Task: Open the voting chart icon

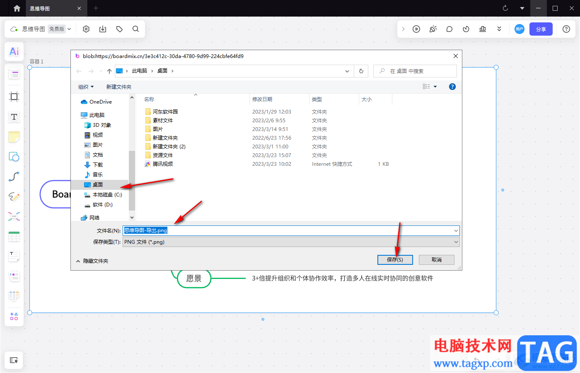Action: [x=483, y=29]
